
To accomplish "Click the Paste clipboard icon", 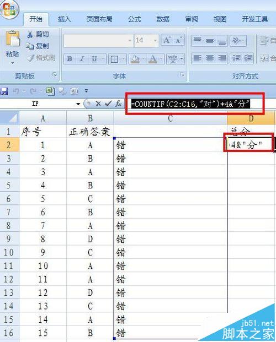I will point(13,39).
